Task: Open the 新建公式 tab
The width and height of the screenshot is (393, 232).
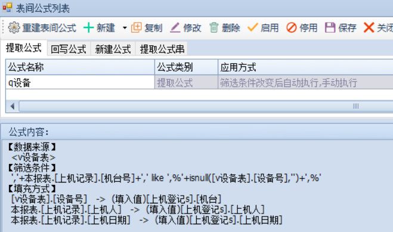Action: pos(113,49)
